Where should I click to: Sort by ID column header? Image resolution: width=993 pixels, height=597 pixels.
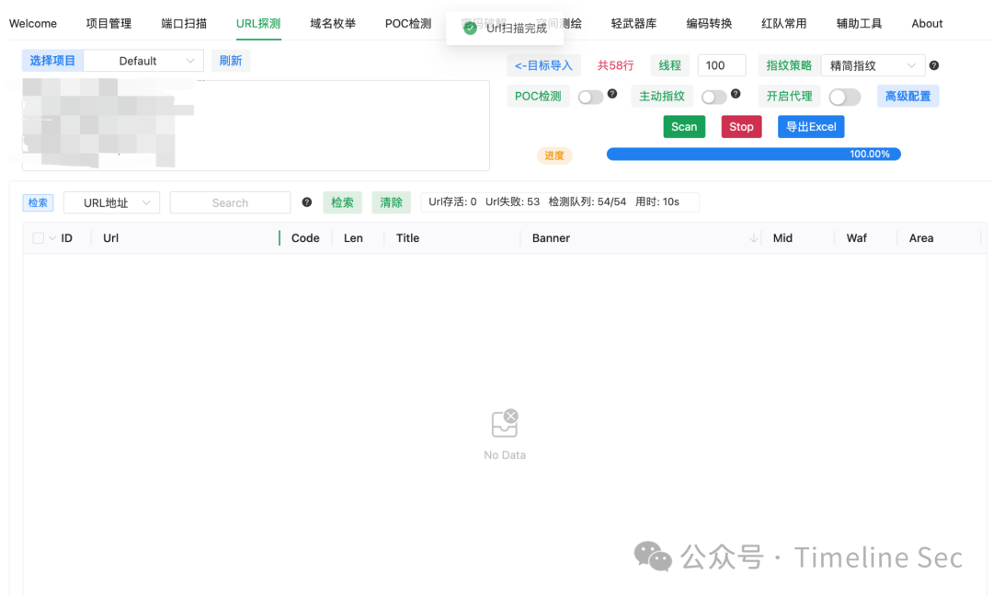[x=66, y=238]
